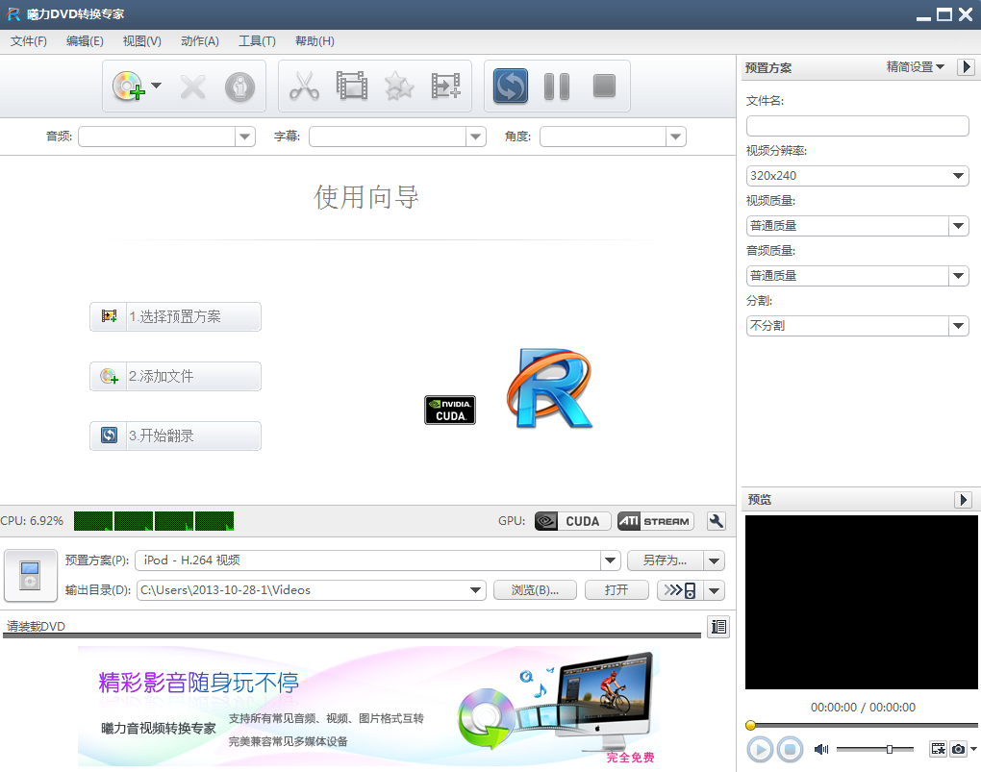Viewport: 981px width, 772px height.
Task: Mute the preview speaker volume
Action: pyautogui.click(x=820, y=749)
